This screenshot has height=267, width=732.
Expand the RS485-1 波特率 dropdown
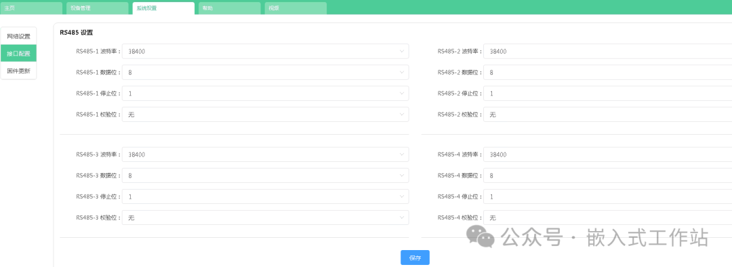click(x=265, y=52)
